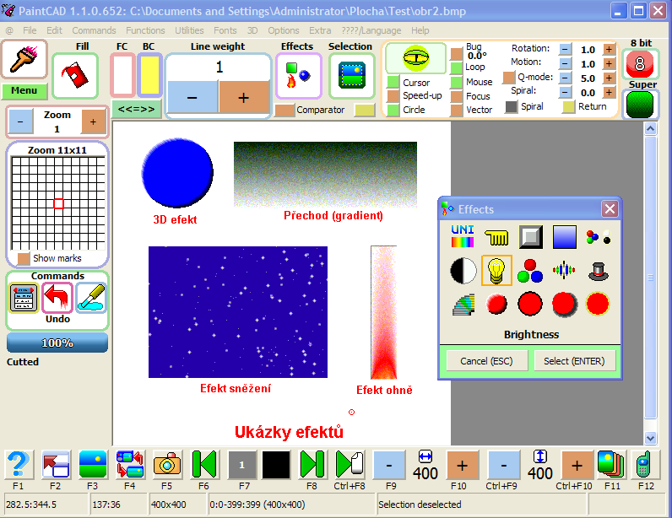Click Select (ENTER) in Effects dialog
Image resolution: width=672 pixels, height=518 pixels.
[x=574, y=361]
